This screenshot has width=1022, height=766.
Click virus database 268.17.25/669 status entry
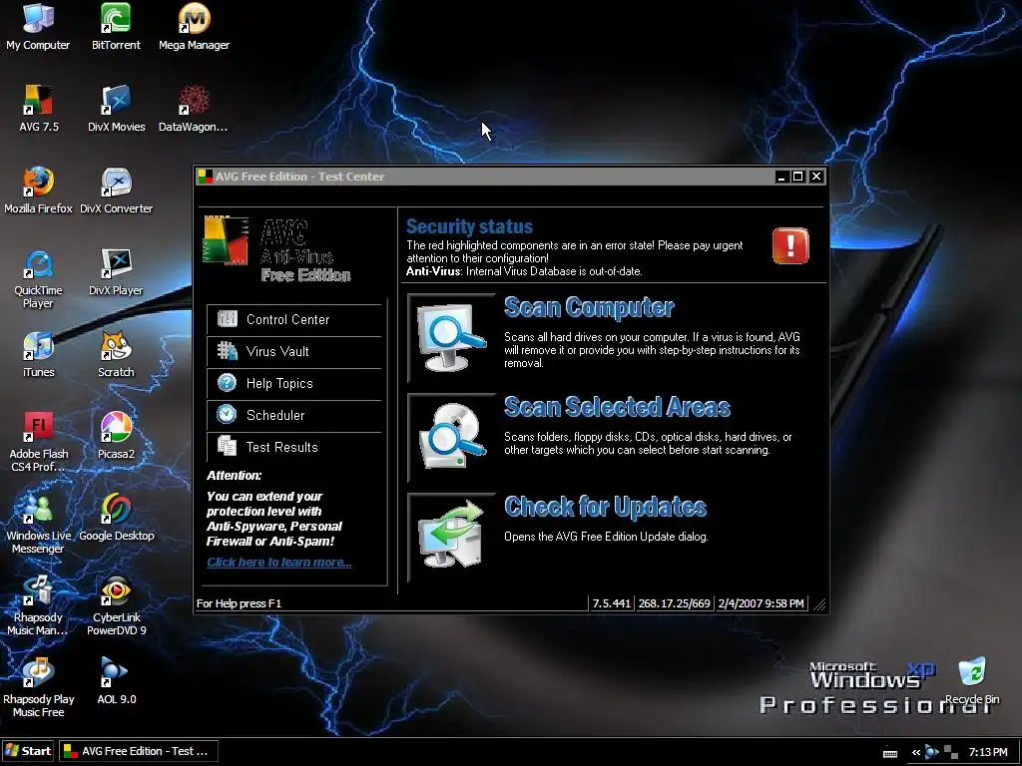[674, 603]
